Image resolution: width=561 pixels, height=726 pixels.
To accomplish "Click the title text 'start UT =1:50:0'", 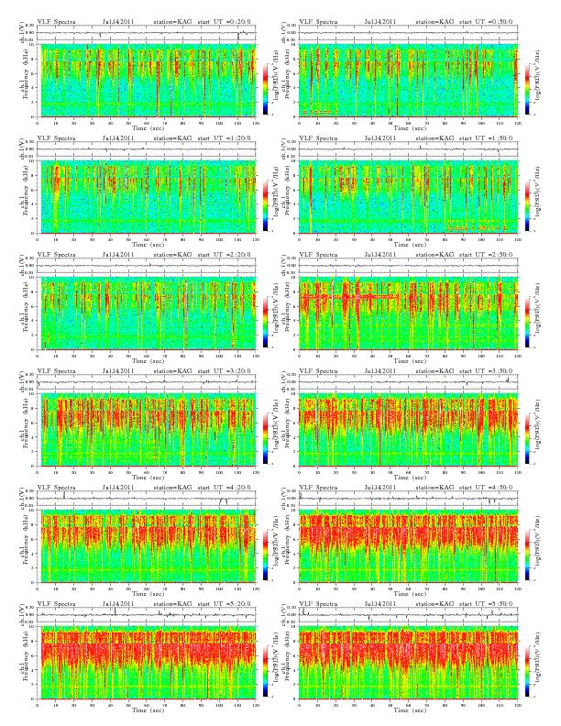I will pyautogui.click(x=486, y=138).
